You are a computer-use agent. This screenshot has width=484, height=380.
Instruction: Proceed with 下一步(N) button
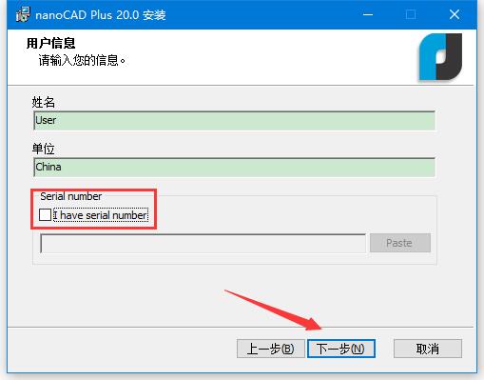click(x=341, y=349)
